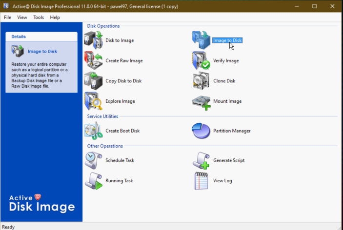
Task: Click the View Log notepad icon
Action: click(x=201, y=181)
